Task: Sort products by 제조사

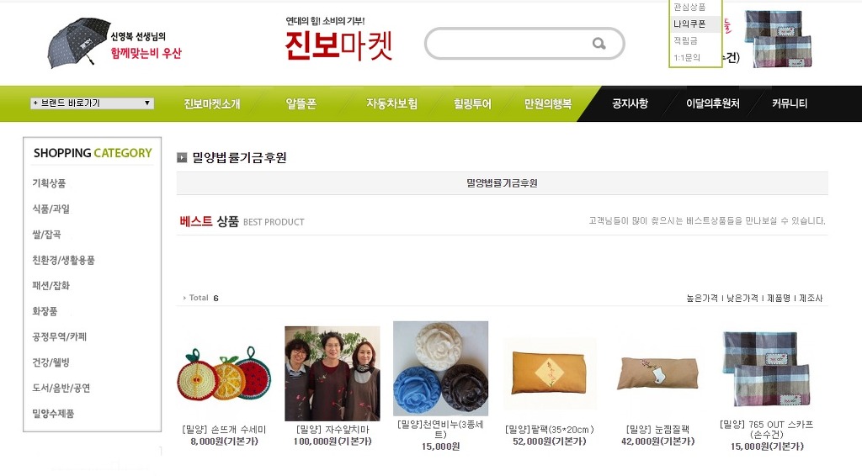Action: [x=811, y=298]
